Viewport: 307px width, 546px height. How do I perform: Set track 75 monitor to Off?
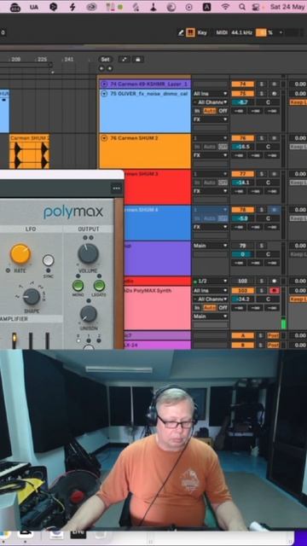223,111
